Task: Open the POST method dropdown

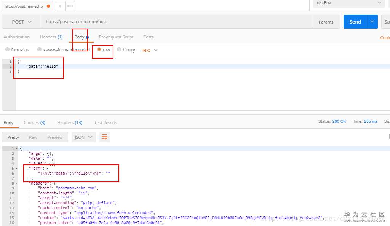Action: pos(22,22)
